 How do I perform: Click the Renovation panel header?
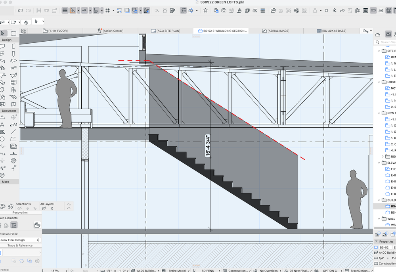click(x=20, y=213)
